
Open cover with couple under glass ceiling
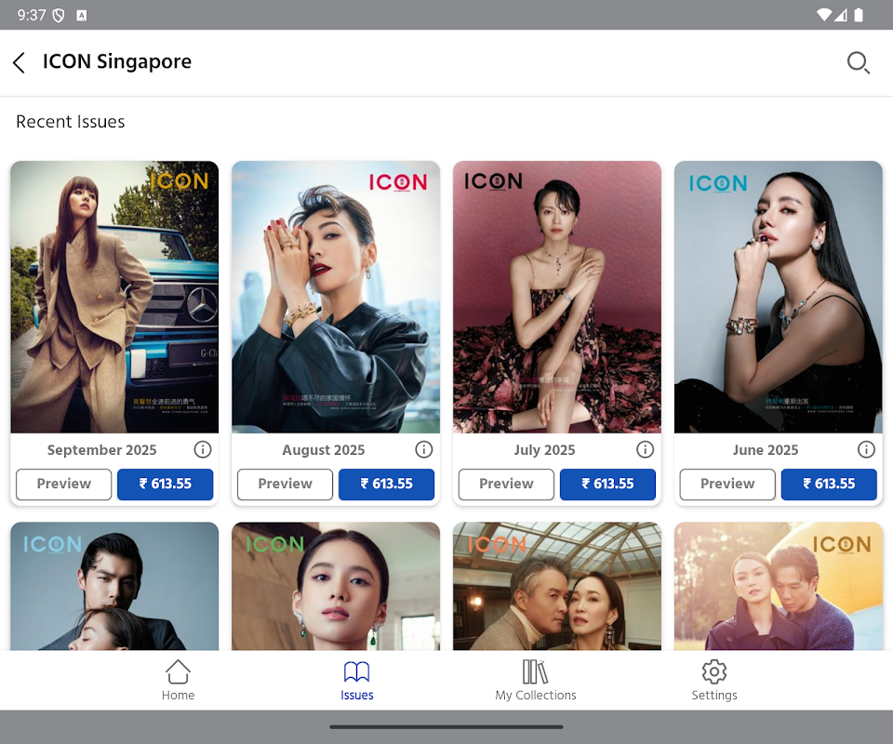tap(557, 586)
